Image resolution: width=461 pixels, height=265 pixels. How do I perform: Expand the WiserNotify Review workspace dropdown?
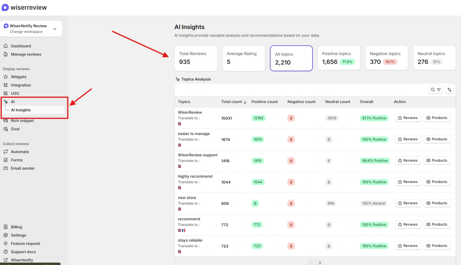tap(55, 29)
